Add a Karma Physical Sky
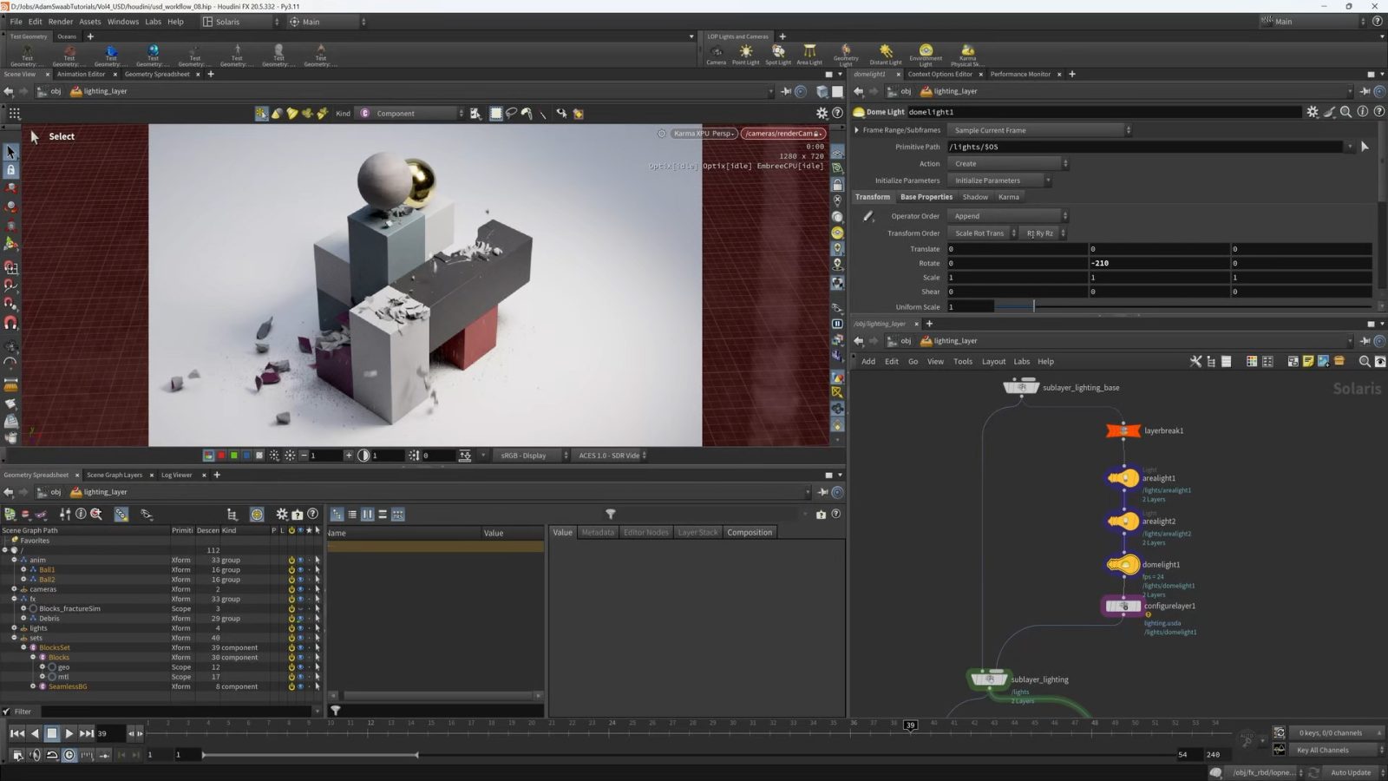1388x781 pixels. 966,52
